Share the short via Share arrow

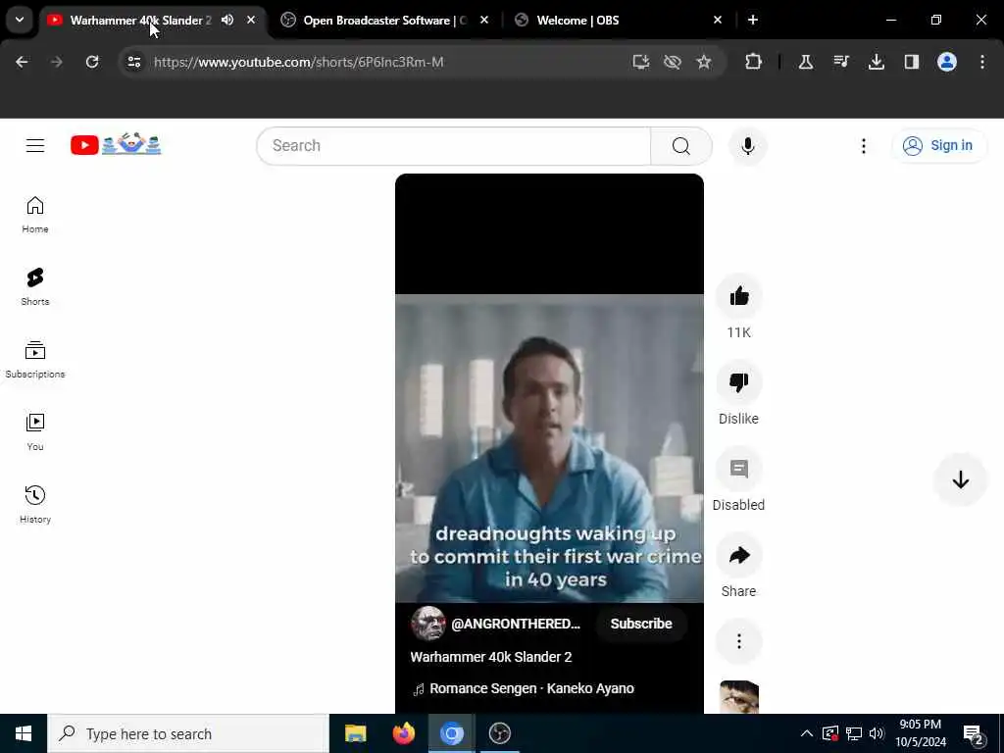click(739, 555)
